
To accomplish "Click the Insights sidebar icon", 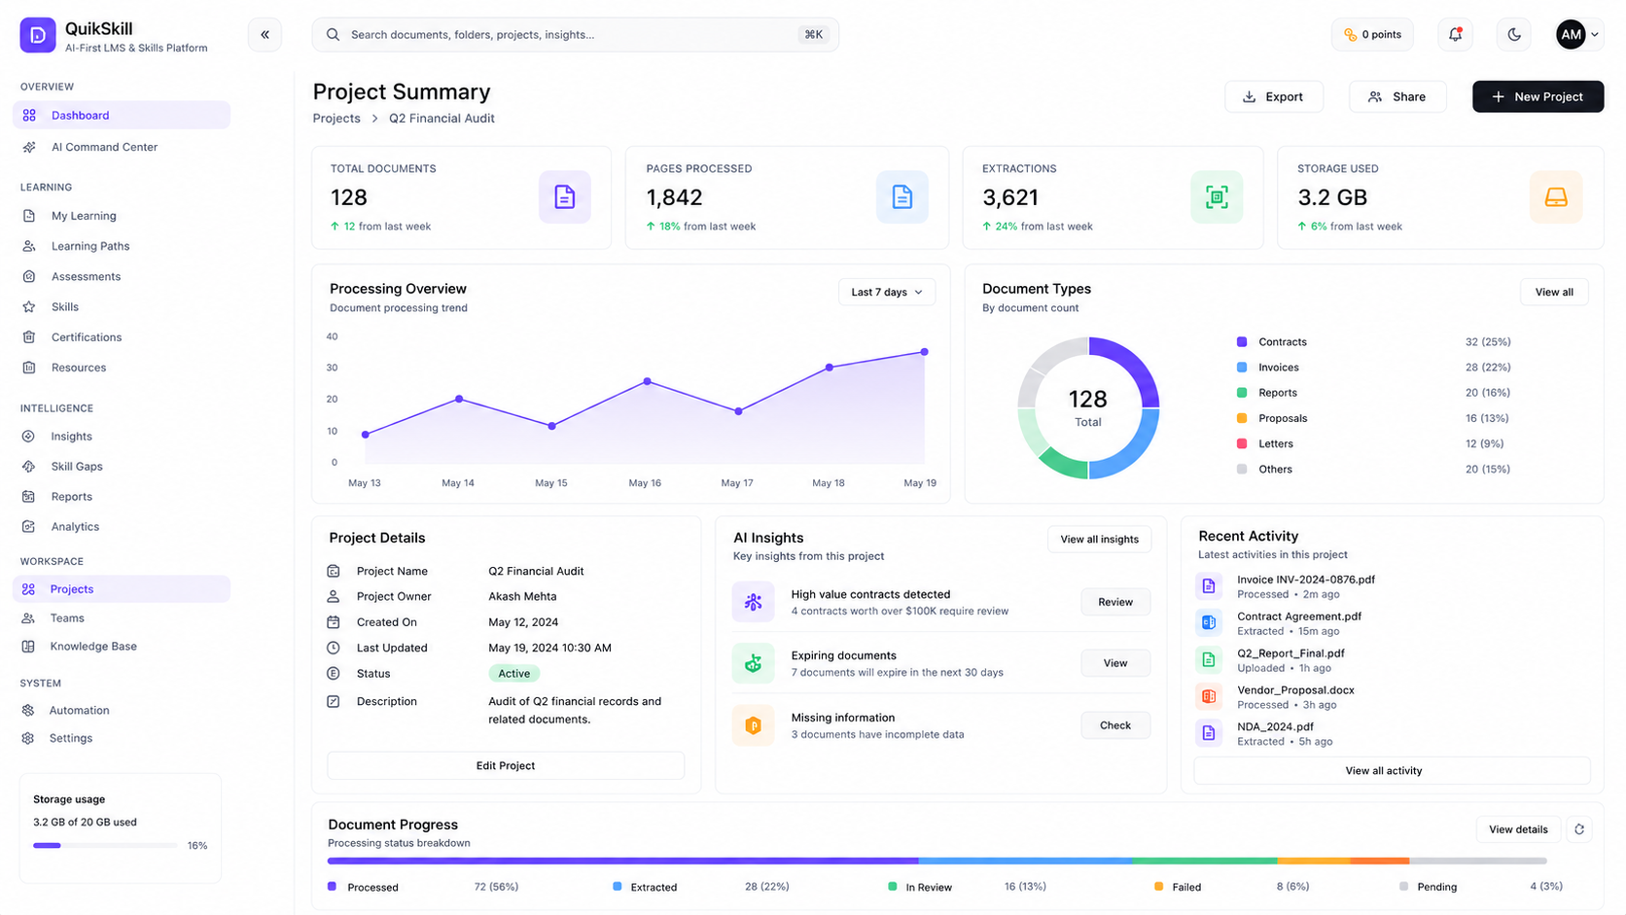I will pos(29,437).
